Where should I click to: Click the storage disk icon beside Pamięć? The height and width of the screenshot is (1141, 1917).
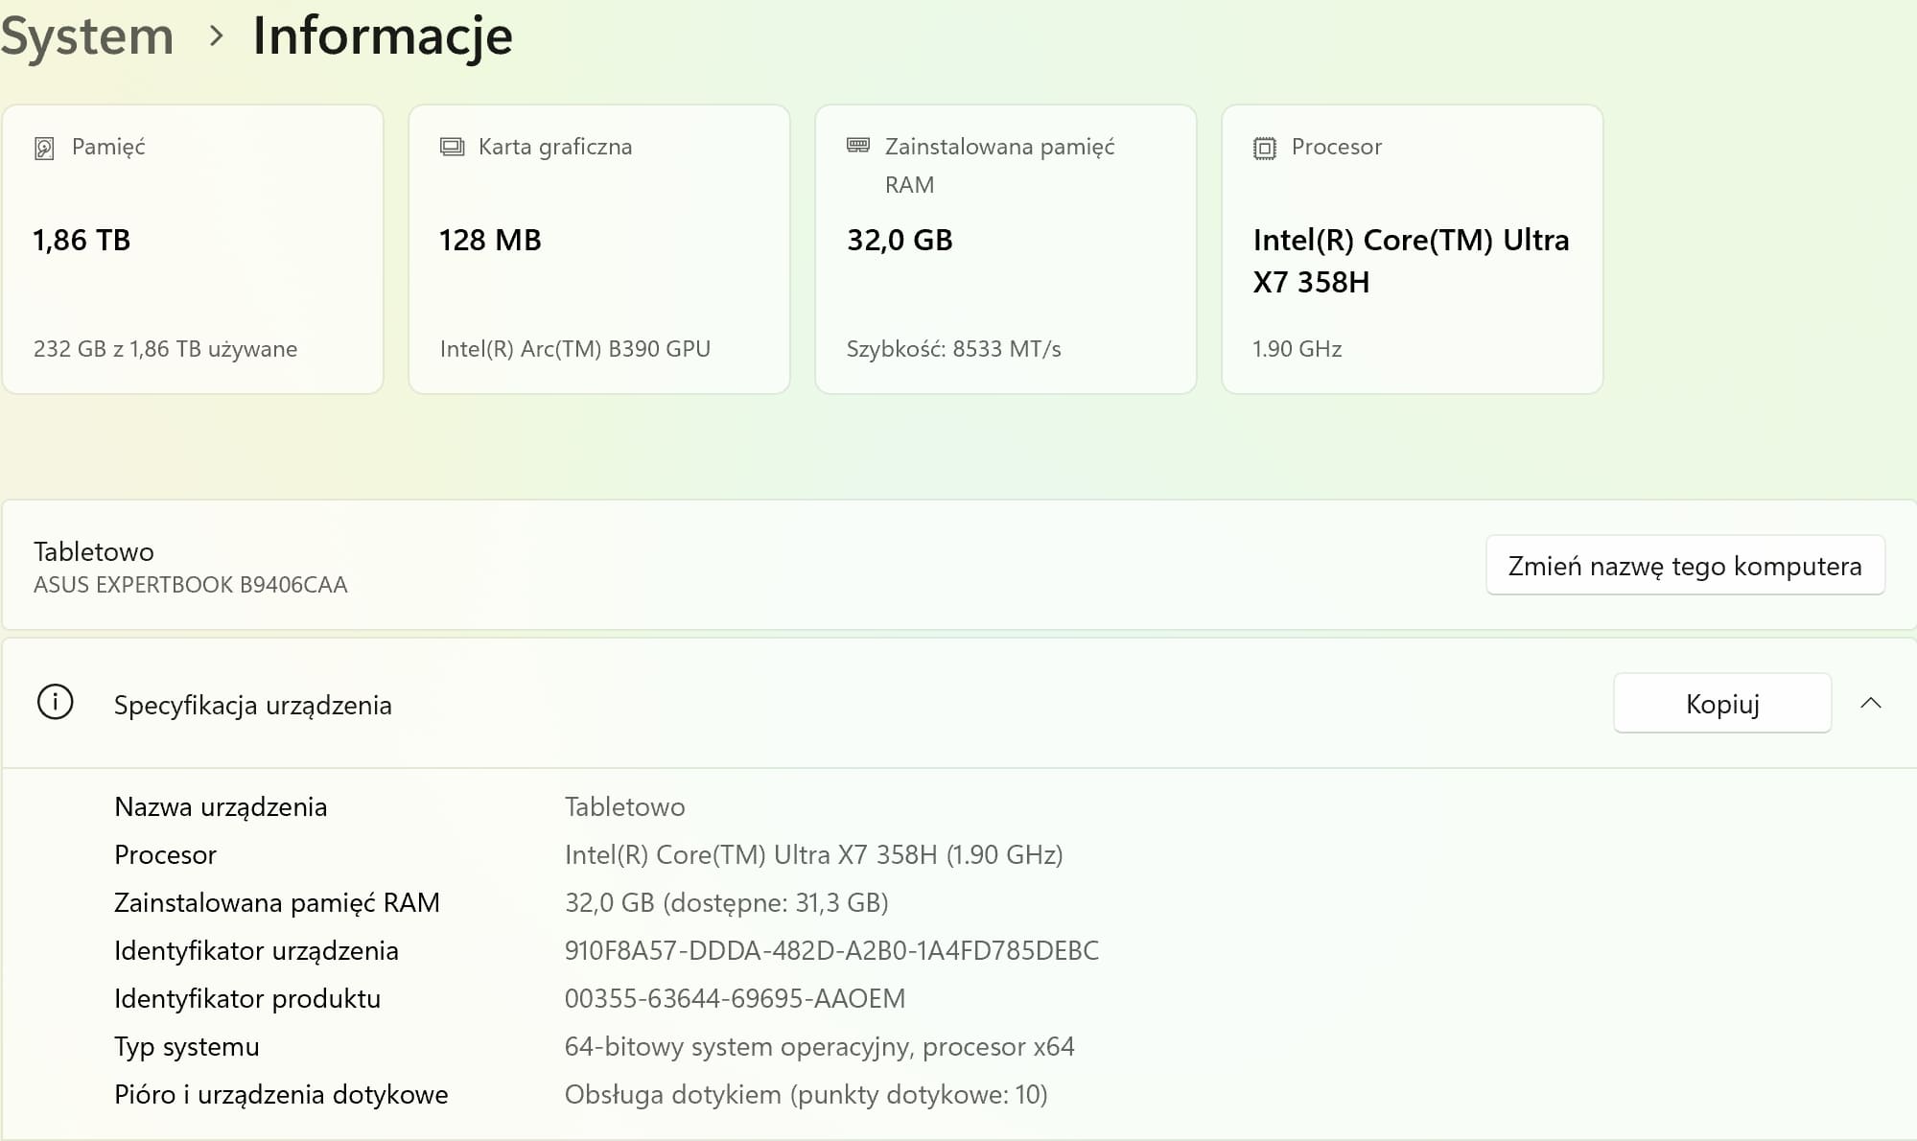pyautogui.click(x=44, y=148)
